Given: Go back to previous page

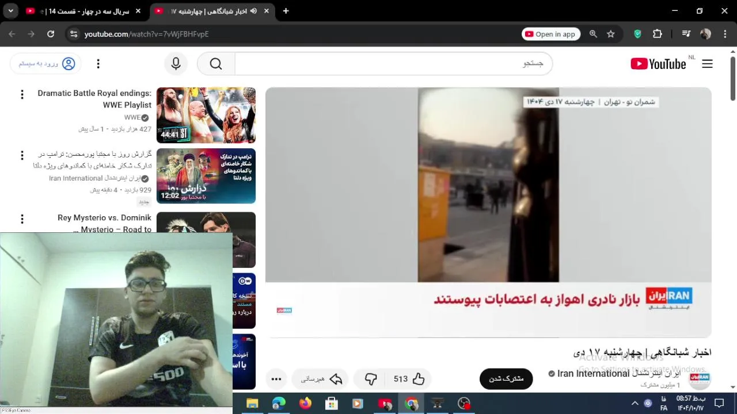Looking at the screenshot, I should (x=12, y=34).
